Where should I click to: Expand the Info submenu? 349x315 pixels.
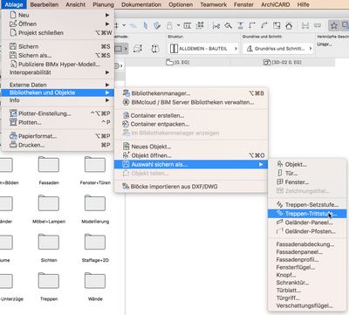tap(58, 100)
